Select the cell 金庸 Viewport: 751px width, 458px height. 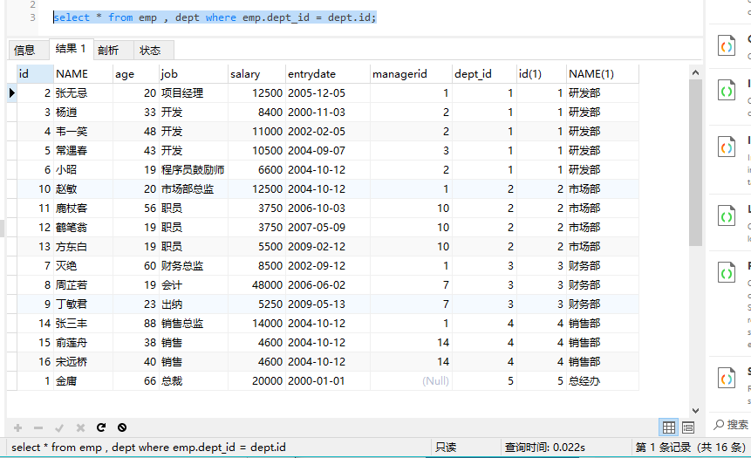(x=84, y=381)
